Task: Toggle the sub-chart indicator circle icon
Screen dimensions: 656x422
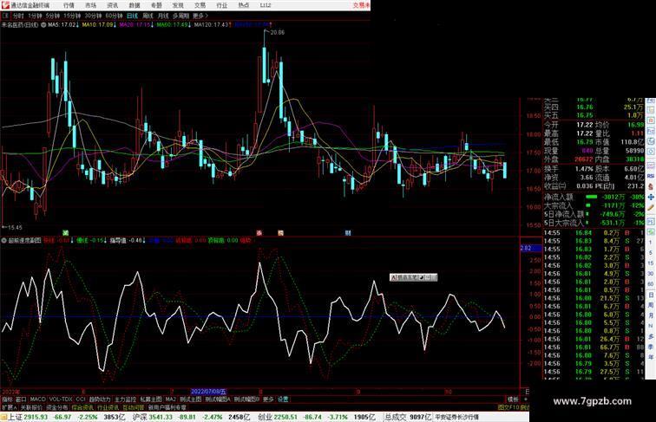Action: tap(3, 241)
